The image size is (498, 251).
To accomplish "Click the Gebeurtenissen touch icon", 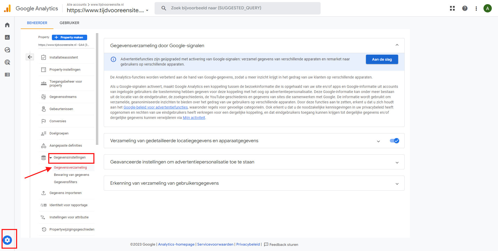I will click(44, 109).
